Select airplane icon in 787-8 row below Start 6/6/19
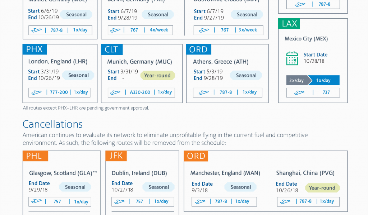The image size is (368, 215). (x=36, y=30)
